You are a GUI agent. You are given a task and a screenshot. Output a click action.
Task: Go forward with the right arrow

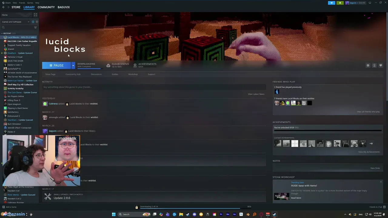click(8, 7)
